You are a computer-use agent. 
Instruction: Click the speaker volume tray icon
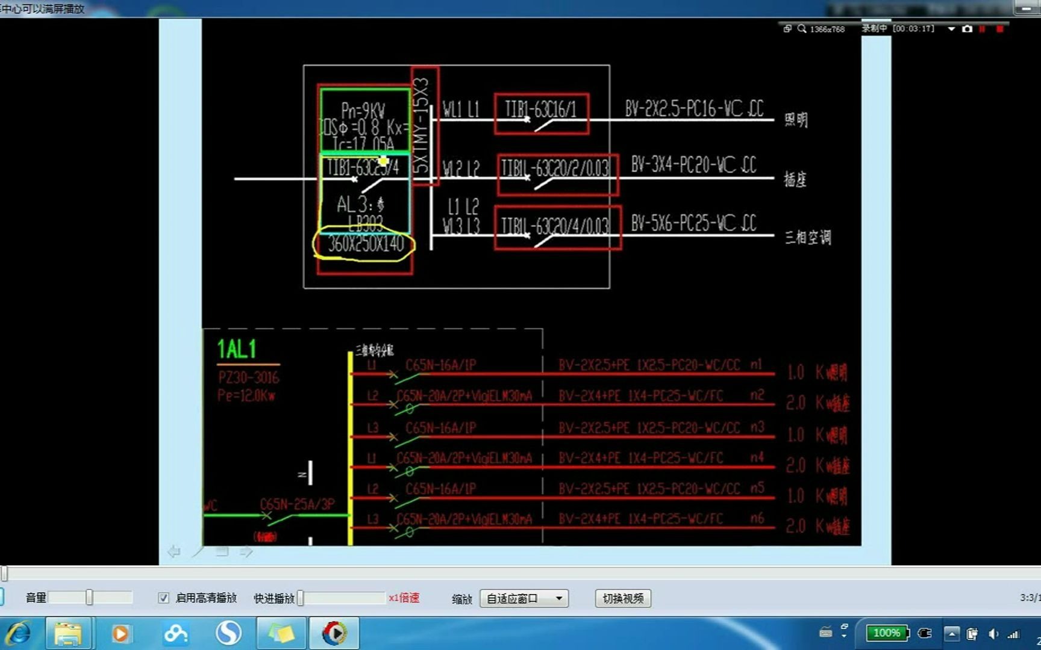pyautogui.click(x=993, y=633)
